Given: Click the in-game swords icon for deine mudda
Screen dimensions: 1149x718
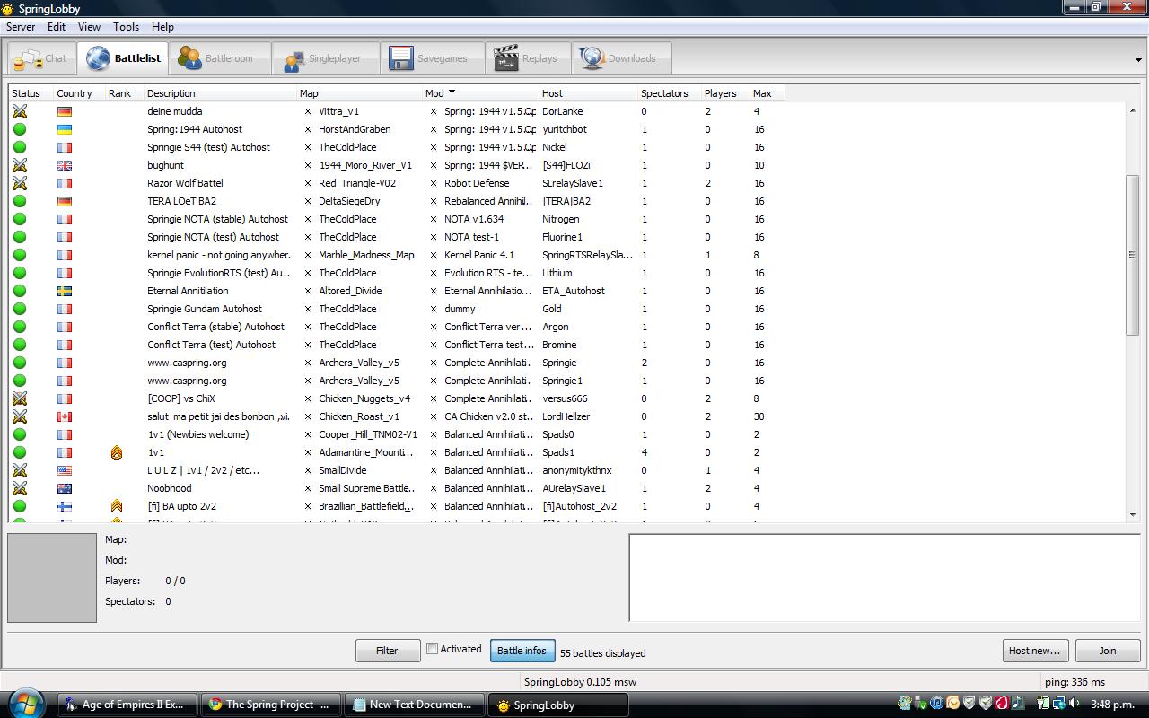Looking at the screenshot, I should tap(19, 111).
